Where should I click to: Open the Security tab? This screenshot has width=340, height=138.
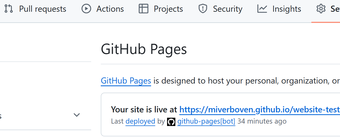click(227, 9)
